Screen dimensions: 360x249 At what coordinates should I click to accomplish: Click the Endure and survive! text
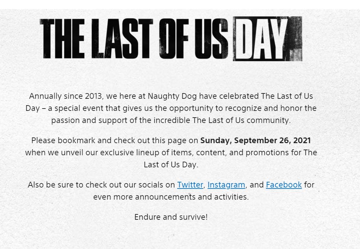[x=171, y=217]
